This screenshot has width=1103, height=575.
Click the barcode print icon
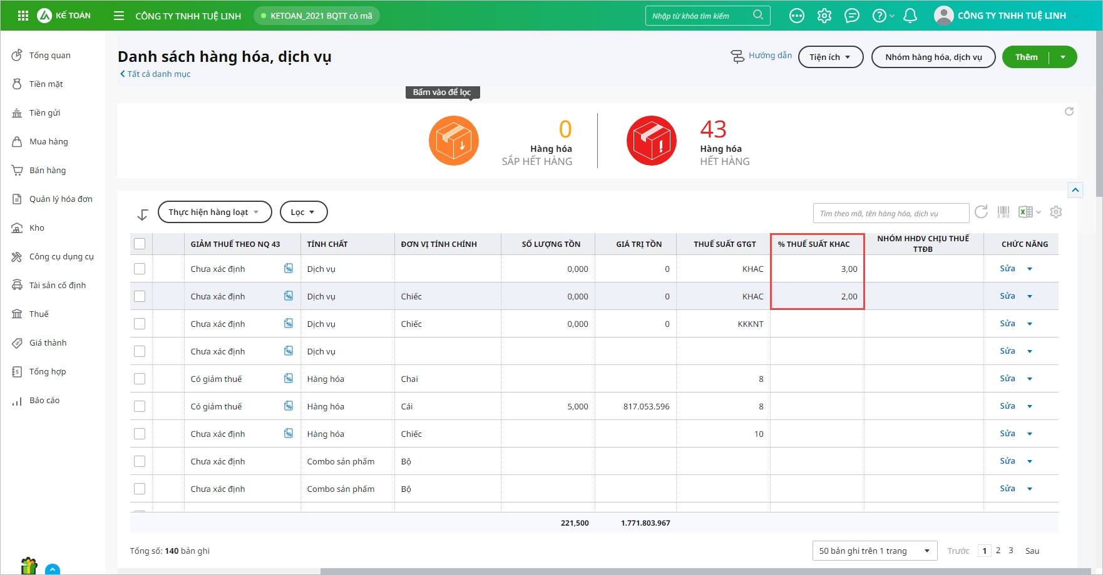[1003, 212]
